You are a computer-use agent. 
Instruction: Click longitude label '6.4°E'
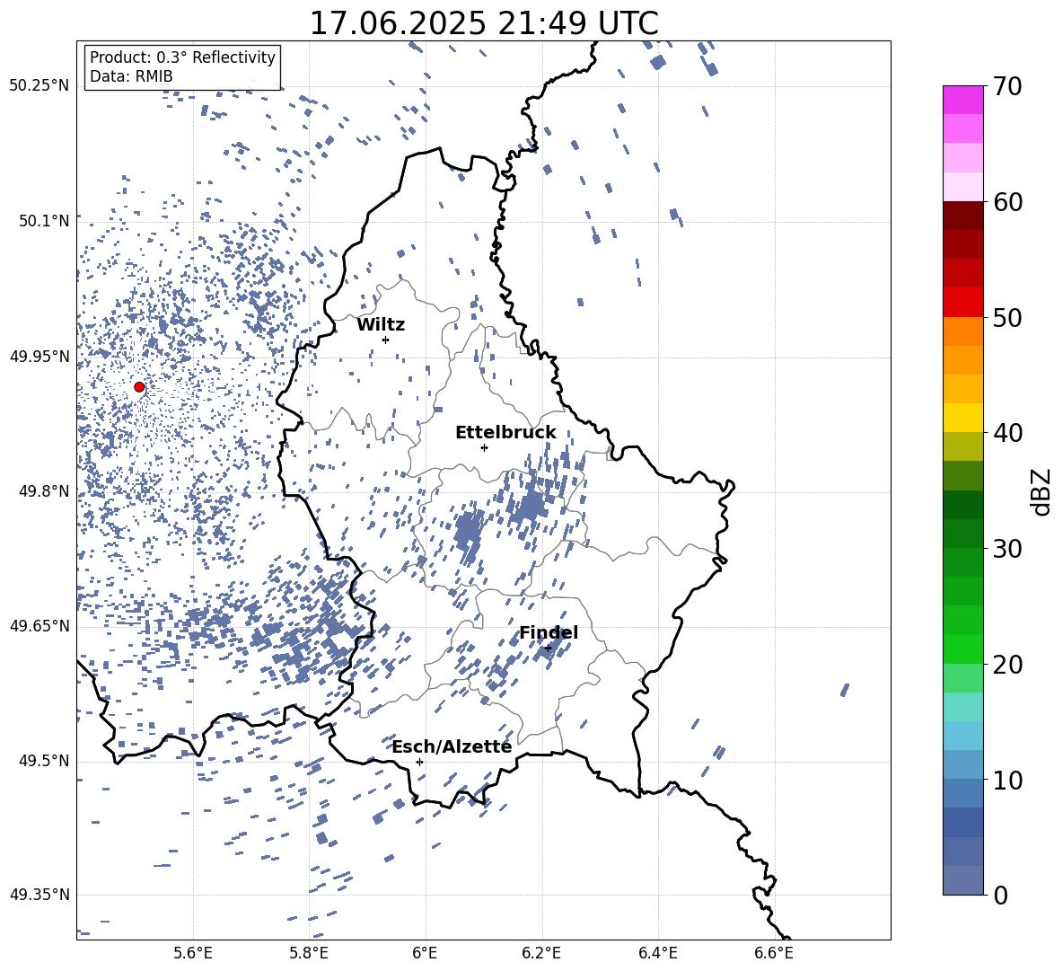pyautogui.click(x=657, y=953)
